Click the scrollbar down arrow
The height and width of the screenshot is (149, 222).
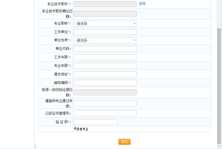219,146
